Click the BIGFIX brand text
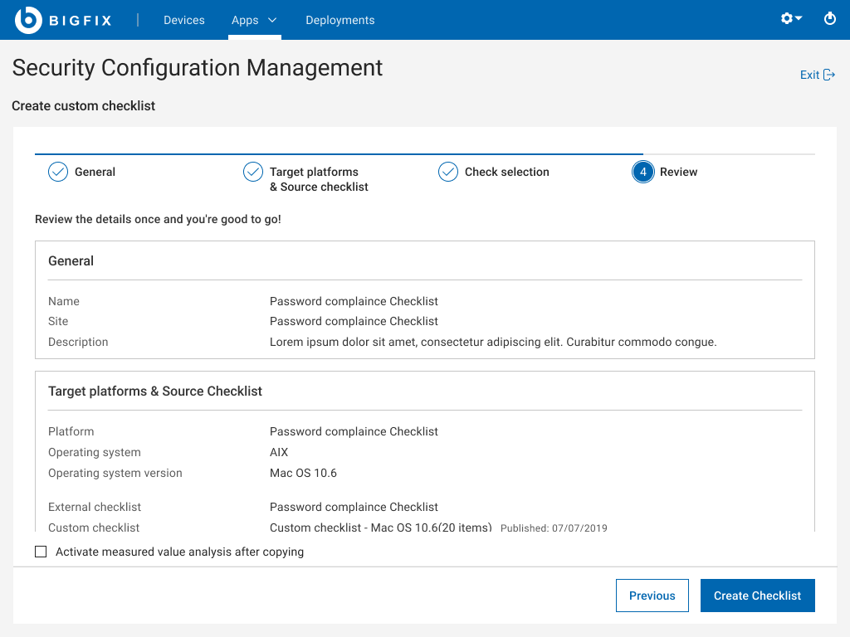 pos(81,21)
